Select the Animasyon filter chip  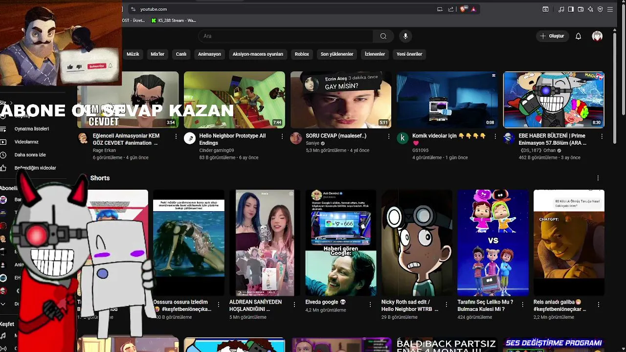tap(209, 54)
